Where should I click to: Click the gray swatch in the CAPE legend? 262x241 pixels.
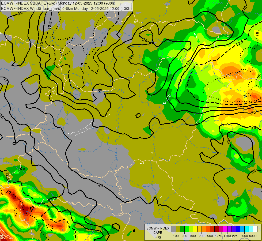coord(174,229)
